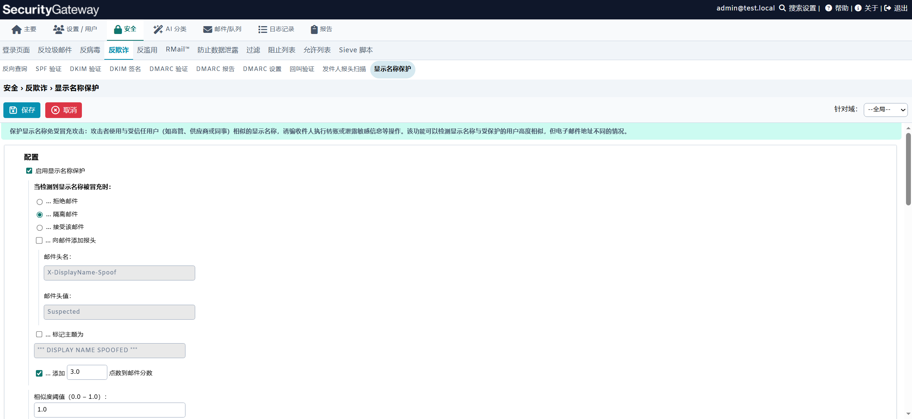This screenshot has height=419, width=912.
Task: Select the 接受该邮件 radio option
Action: (40, 228)
